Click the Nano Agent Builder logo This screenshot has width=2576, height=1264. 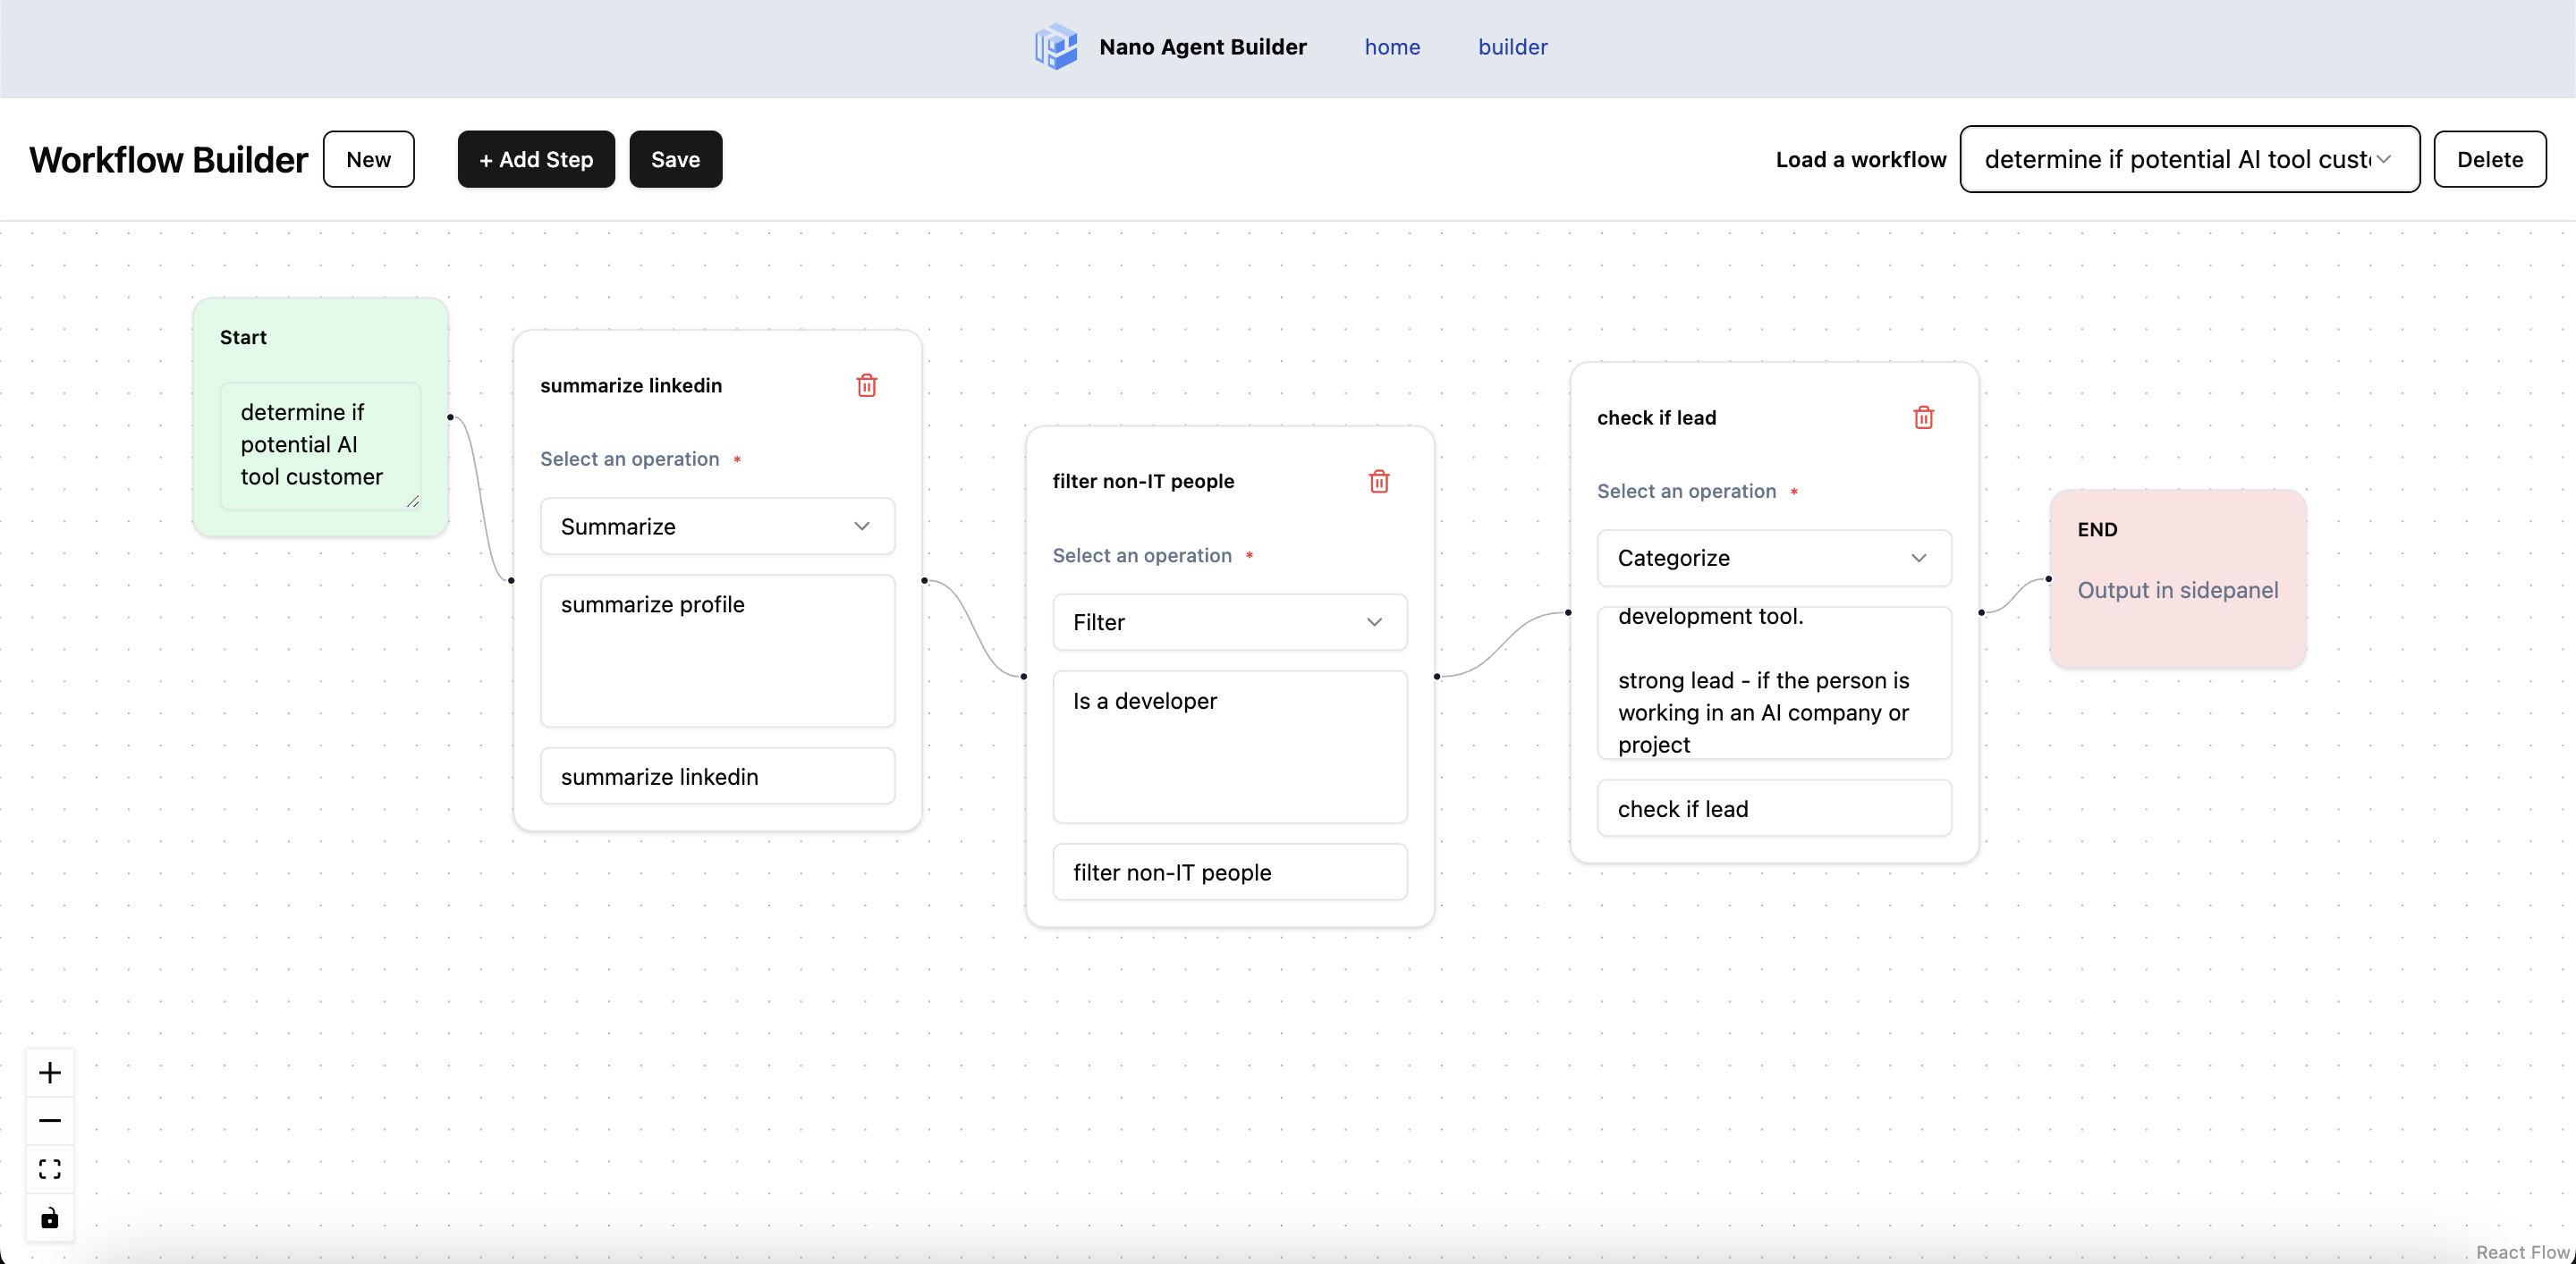(1056, 47)
